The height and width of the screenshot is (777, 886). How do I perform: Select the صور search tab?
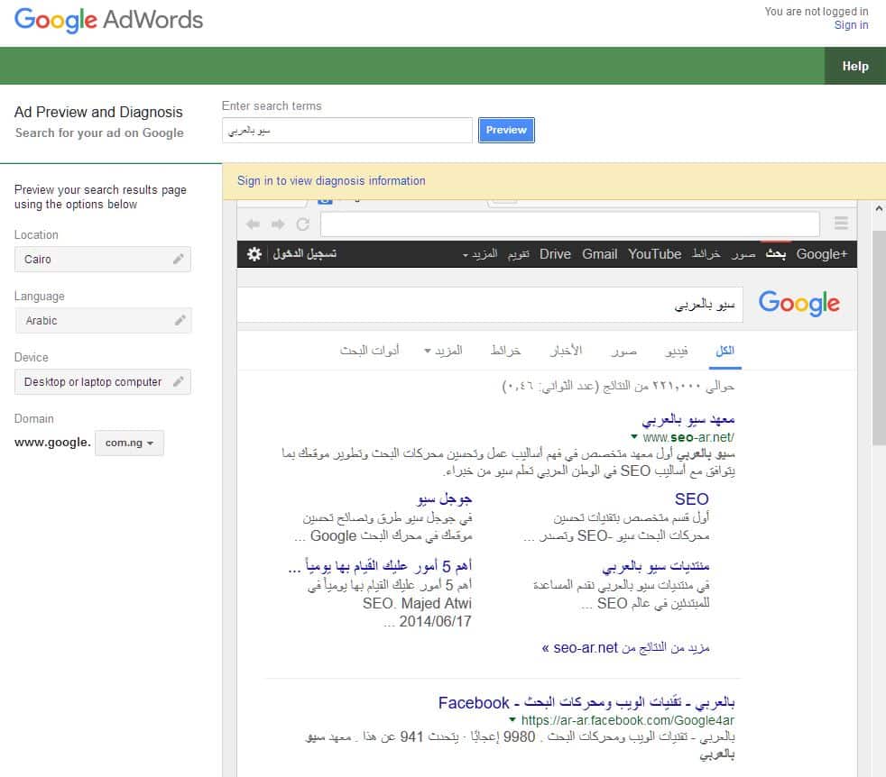tap(624, 352)
